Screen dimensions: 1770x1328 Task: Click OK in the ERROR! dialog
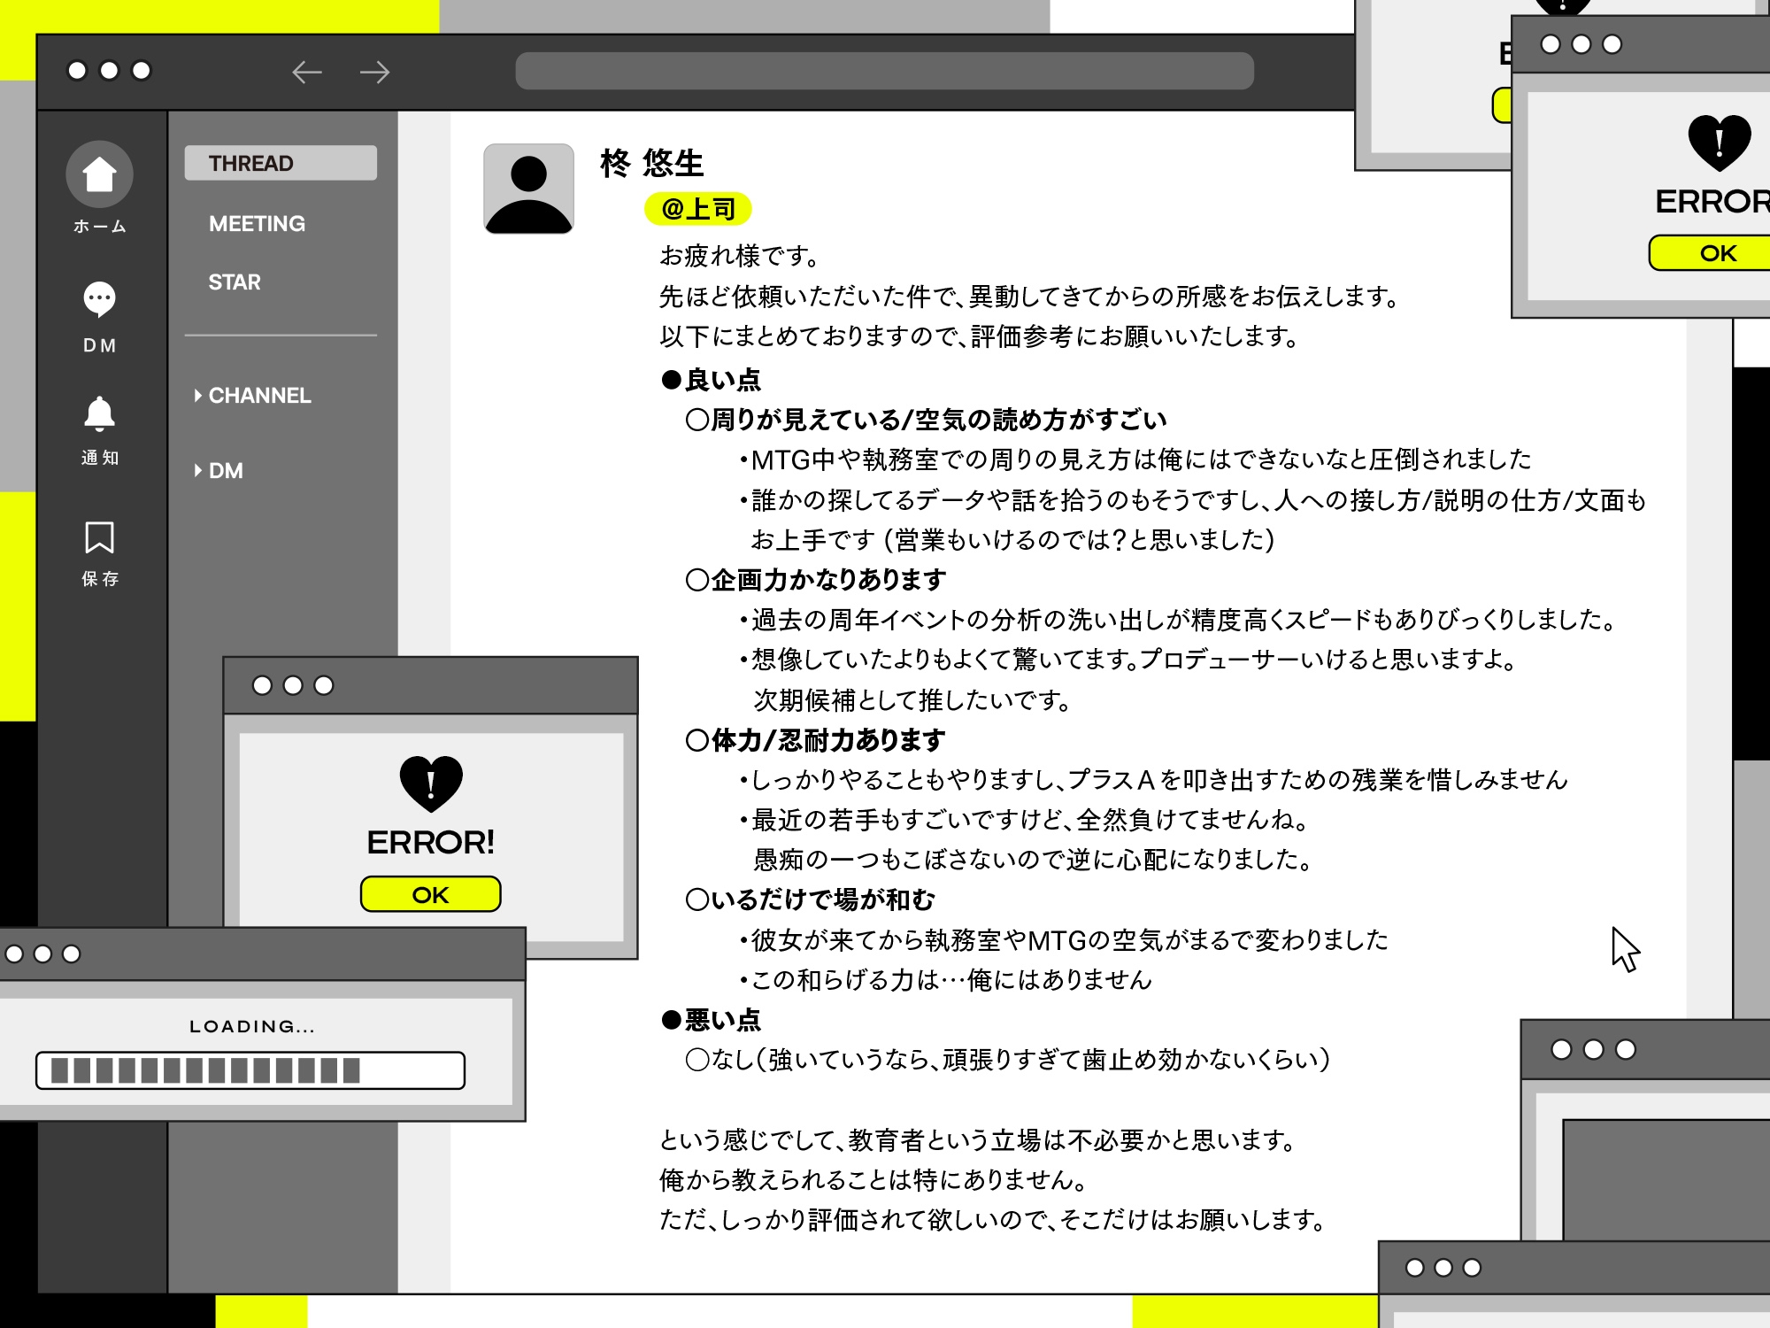tap(430, 895)
